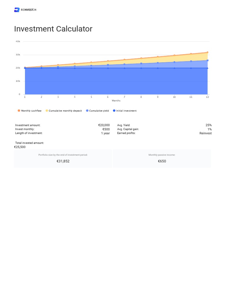Click the orange Monthly cashflow legend dot
The width and height of the screenshot is (226, 302).
pyautogui.click(x=19, y=111)
